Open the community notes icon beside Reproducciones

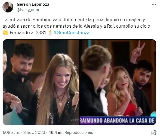tap(154, 132)
